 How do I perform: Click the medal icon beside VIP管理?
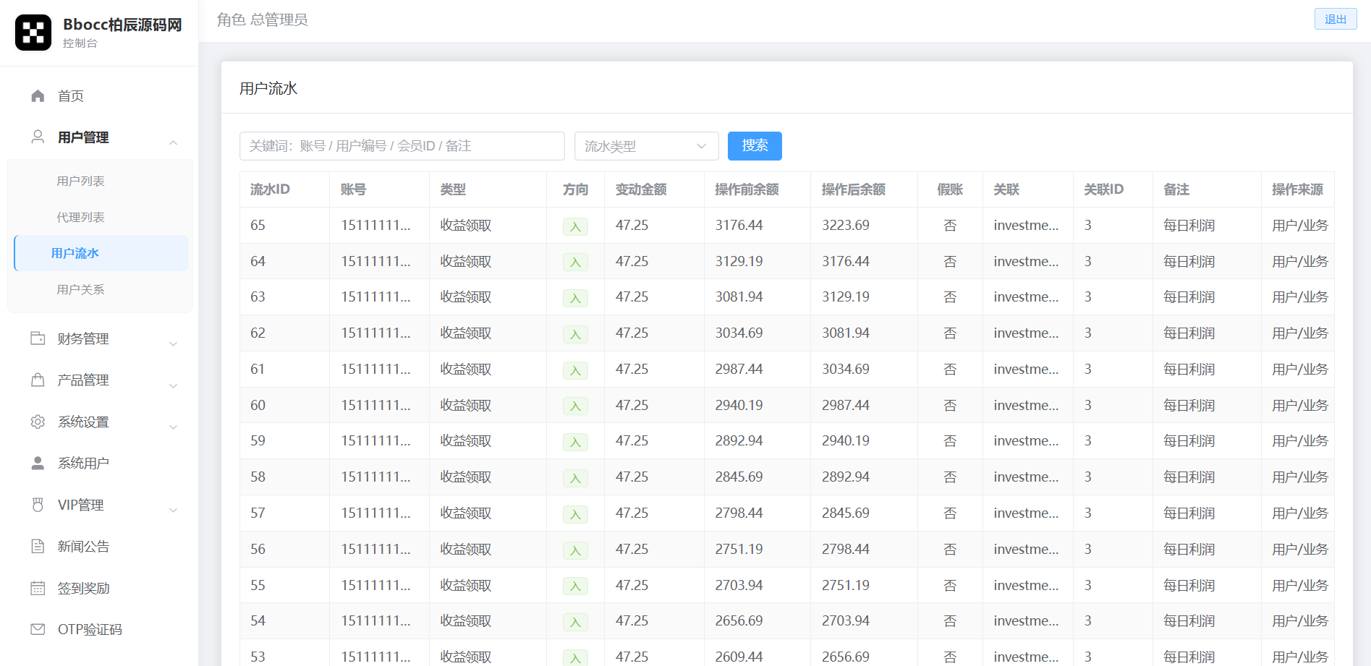(x=38, y=505)
